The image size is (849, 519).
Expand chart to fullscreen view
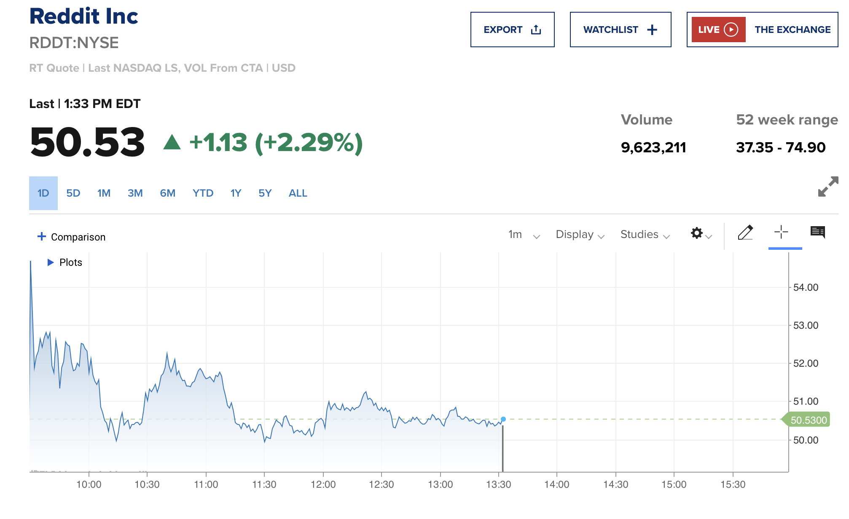click(828, 187)
